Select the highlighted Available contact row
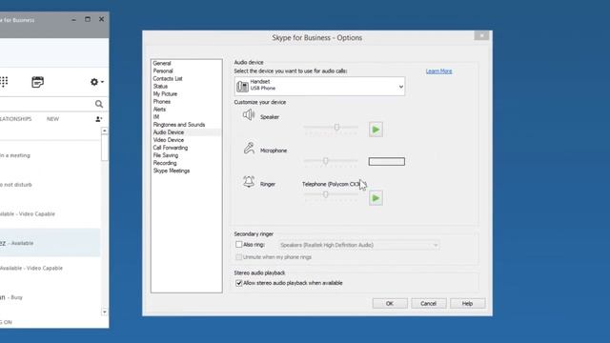Screen dimensions: 610x343 pos(51,243)
